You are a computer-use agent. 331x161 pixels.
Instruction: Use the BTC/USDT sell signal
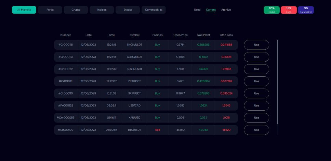click(256, 130)
